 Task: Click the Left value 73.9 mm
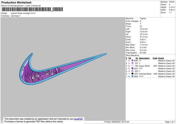coord(144,29)
